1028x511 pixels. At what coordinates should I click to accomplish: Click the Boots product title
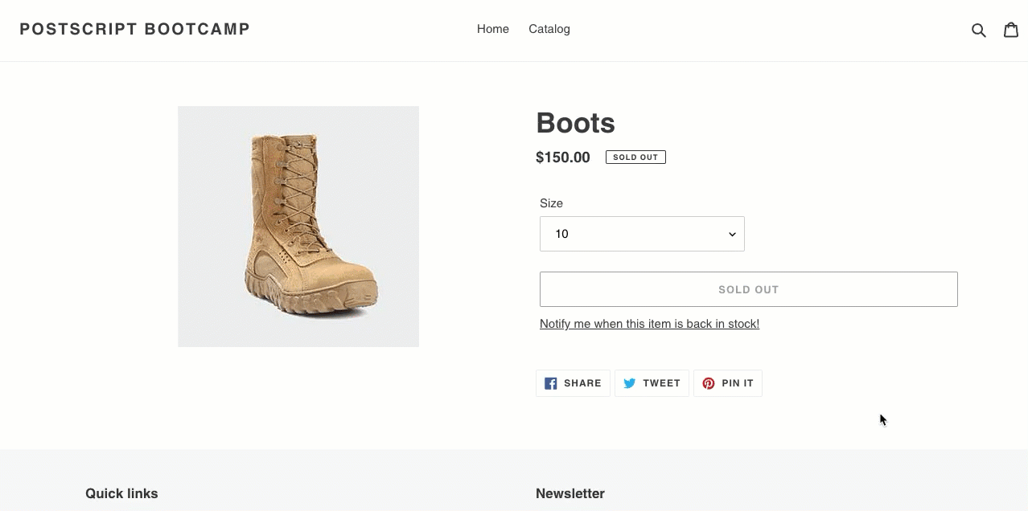coord(575,123)
